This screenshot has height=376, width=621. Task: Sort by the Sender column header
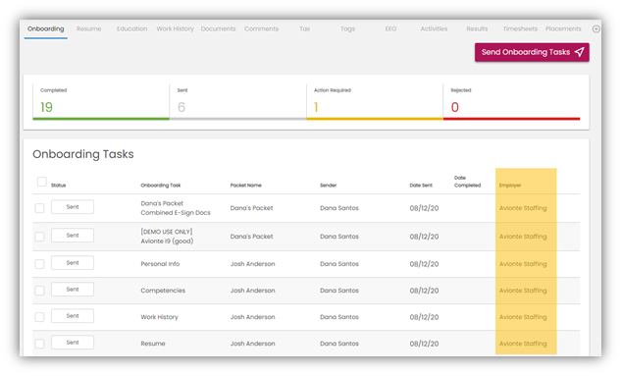coord(328,185)
